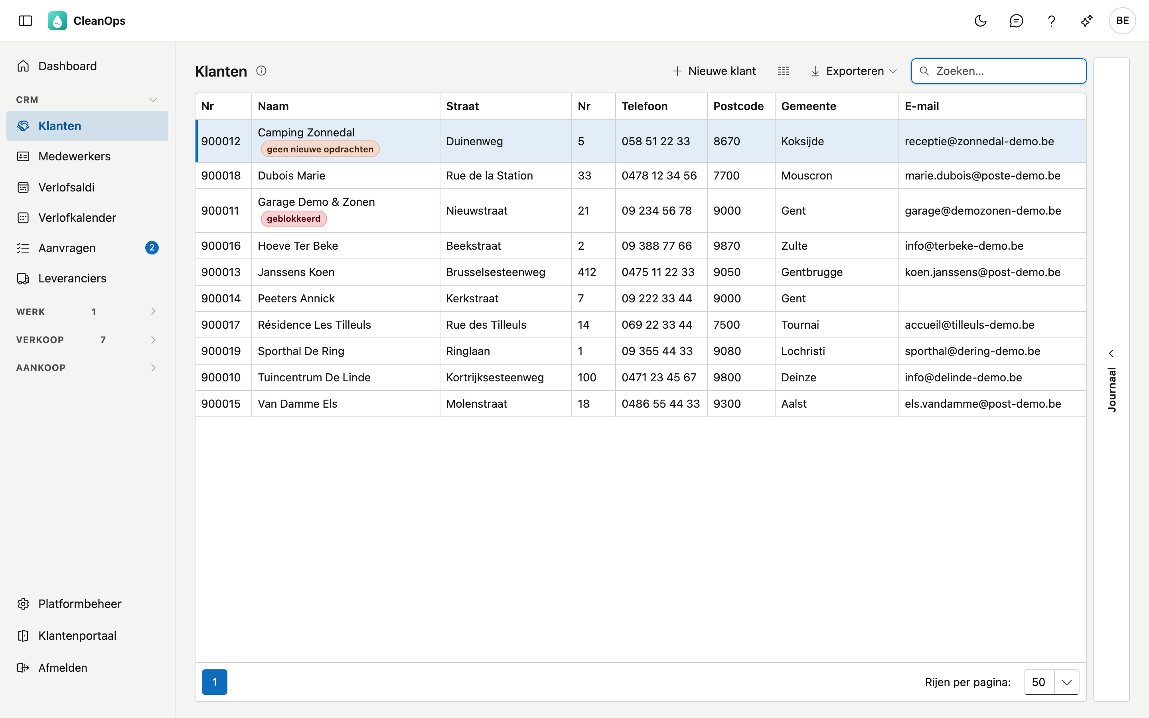
Task: Click the geen nieuwe opdrachten tag
Action: [x=320, y=149]
